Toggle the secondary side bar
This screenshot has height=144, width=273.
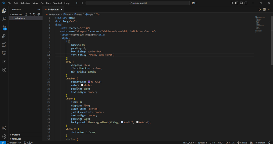click(x=246, y=3)
